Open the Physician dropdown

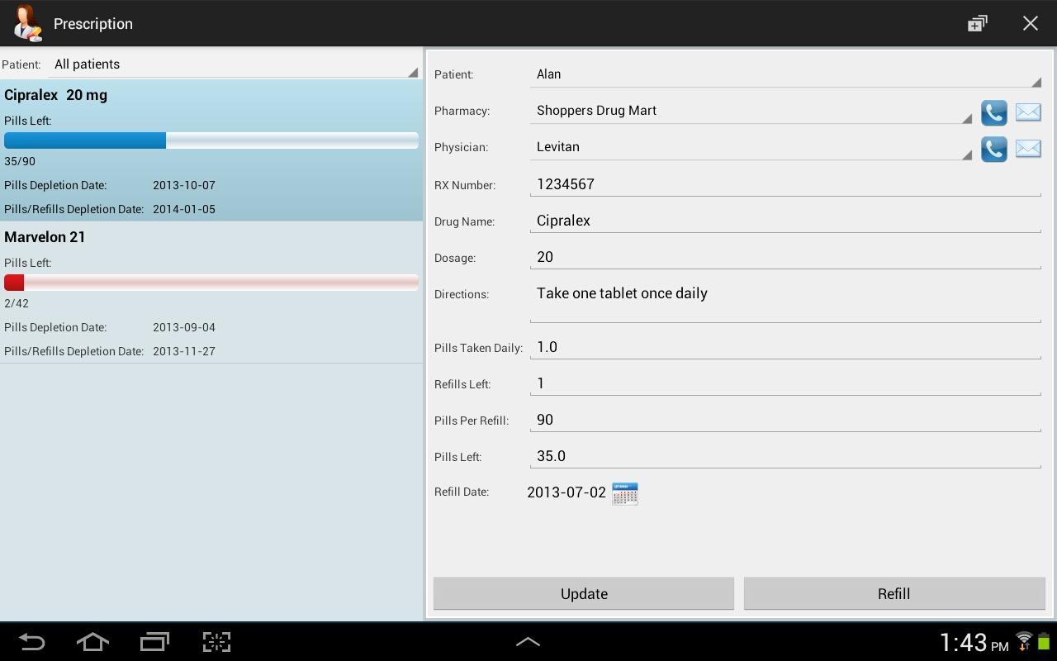[751, 147]
